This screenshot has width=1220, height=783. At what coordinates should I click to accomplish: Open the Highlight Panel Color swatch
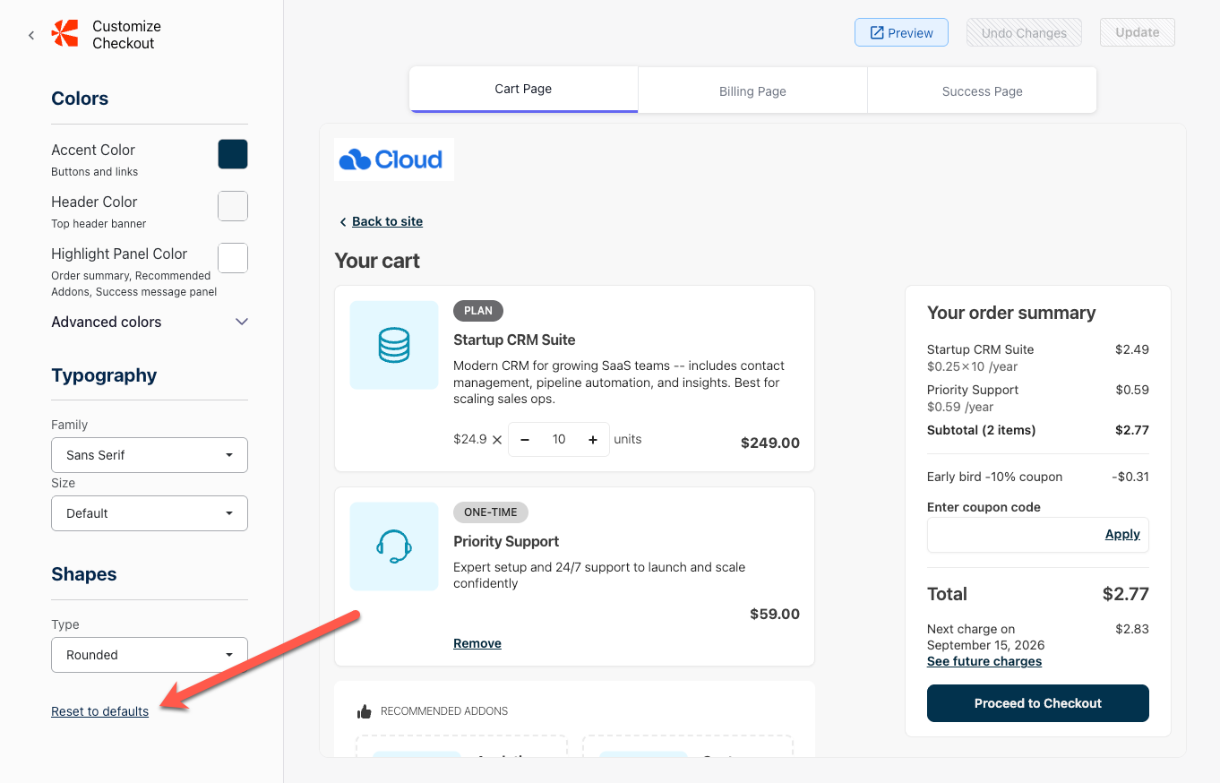coord(233,258)
